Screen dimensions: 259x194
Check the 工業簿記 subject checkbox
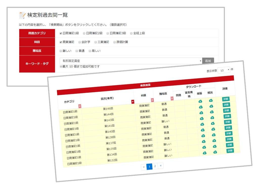(96, 42)
